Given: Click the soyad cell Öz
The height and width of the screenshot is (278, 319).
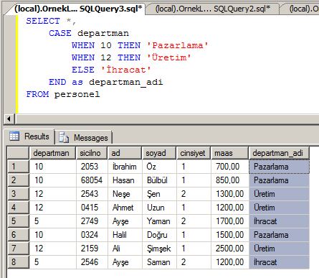Looking at the screenshot, I should [x=159, y=167].
